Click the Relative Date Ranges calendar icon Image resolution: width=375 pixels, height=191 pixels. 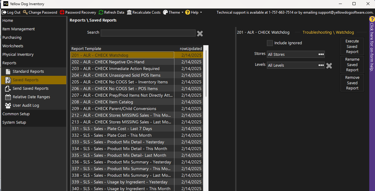click(x=8, y=97)
